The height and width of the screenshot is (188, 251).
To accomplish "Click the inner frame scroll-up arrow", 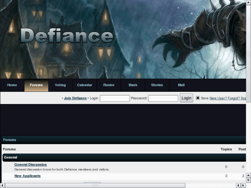I will [x=249, y=175].
